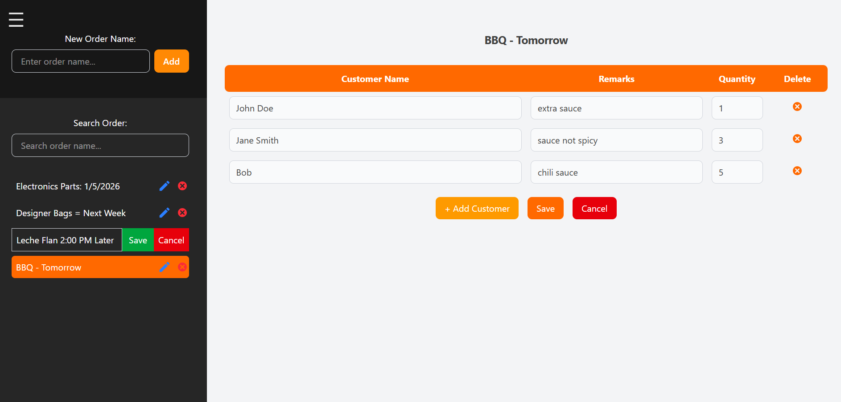Edit the extra sauce remarks field
The width and height of the screenshot is (841, 402).
pyautogui.click(x=617, y=108)
